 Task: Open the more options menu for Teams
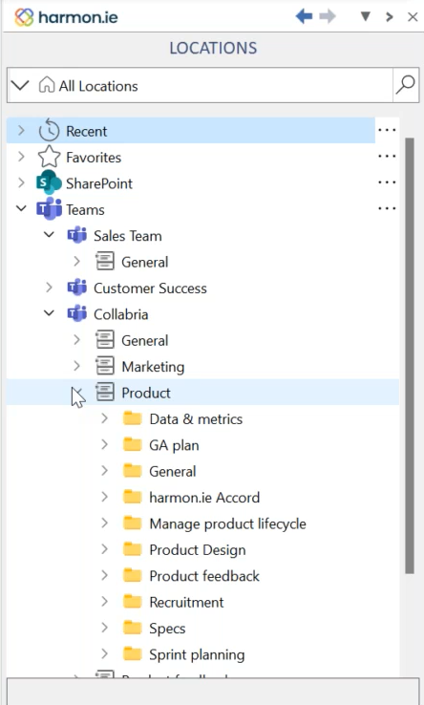(x=387, y=208)
